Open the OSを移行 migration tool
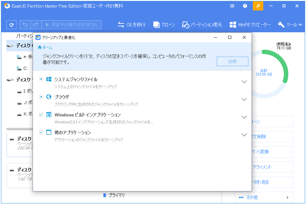 [131, 25]
